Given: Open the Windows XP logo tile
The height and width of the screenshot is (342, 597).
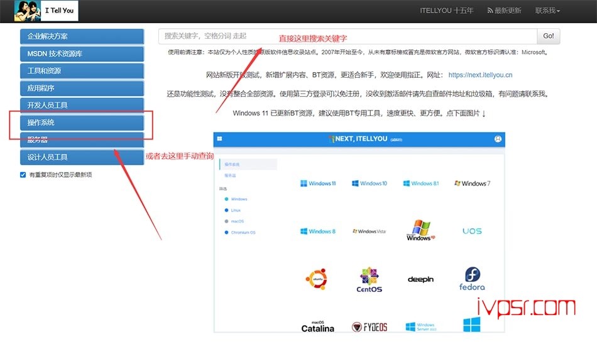Looking at the screenshot, I should pos(420,230).
